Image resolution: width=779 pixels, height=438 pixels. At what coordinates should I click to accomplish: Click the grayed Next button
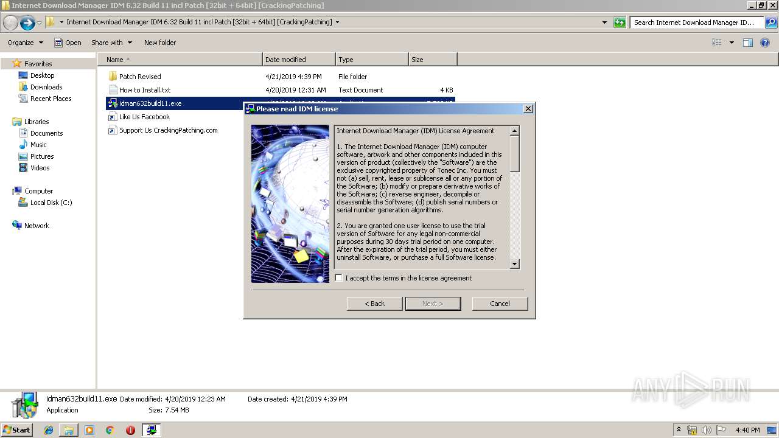(433, 304)
